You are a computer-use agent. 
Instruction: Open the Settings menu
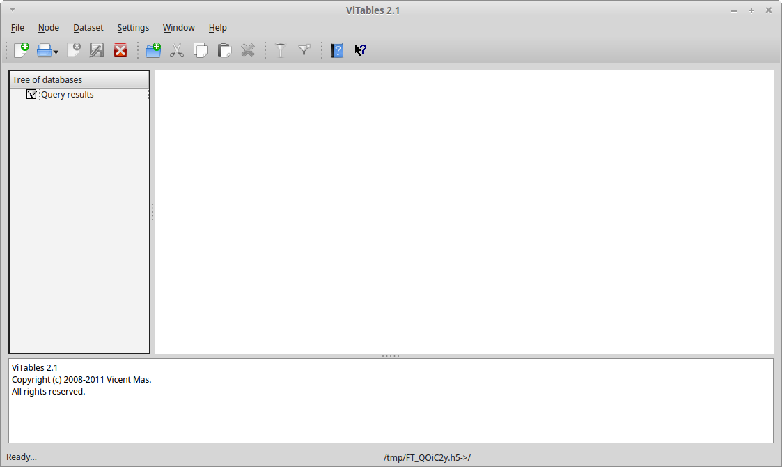tap(133, 28)
